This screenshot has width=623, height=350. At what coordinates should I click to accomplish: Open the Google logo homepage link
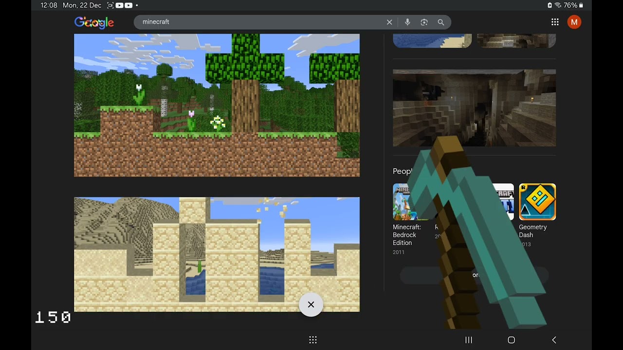point(94,22)
